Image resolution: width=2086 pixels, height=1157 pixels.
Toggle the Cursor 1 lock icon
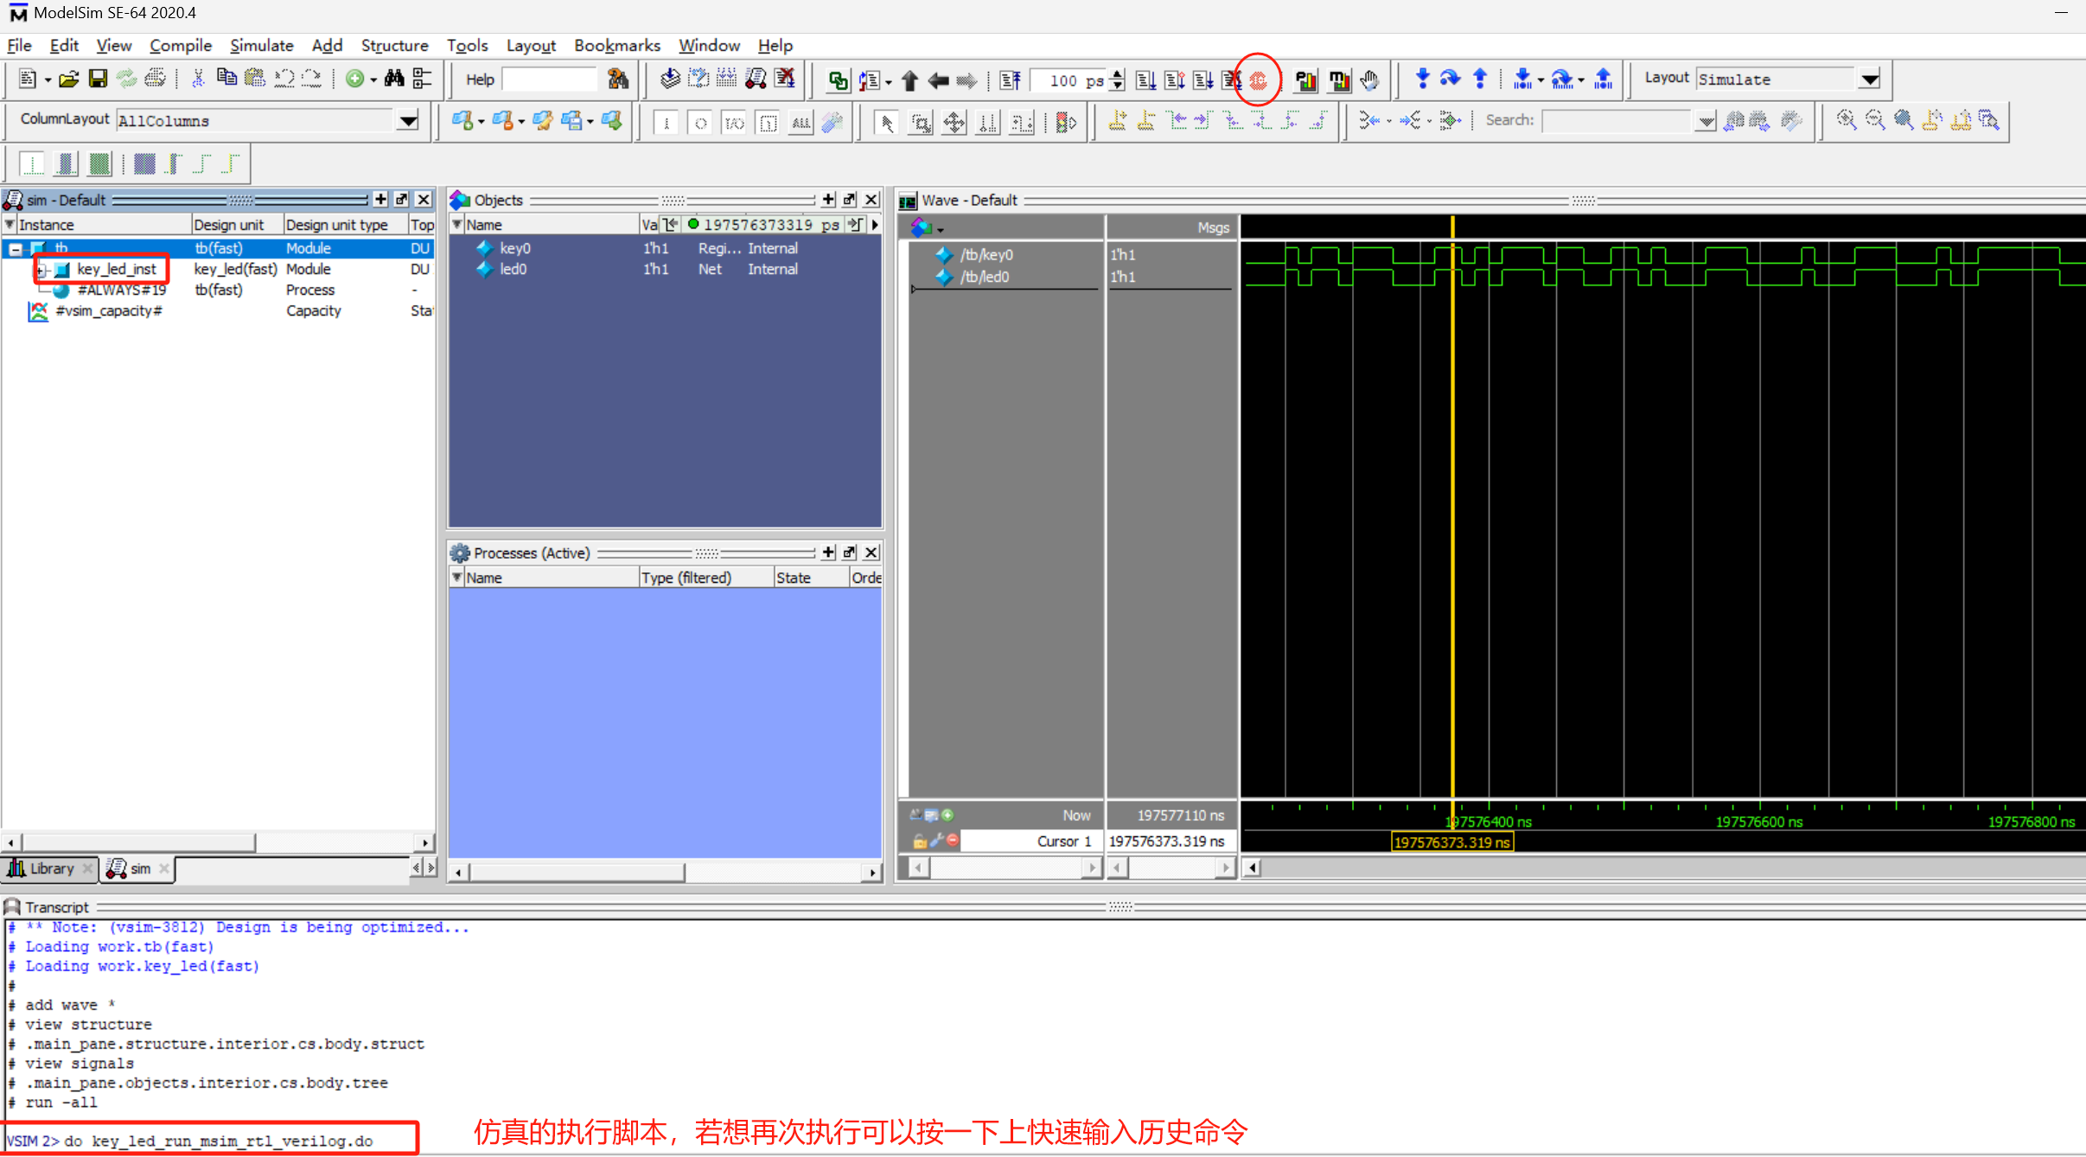919,841
